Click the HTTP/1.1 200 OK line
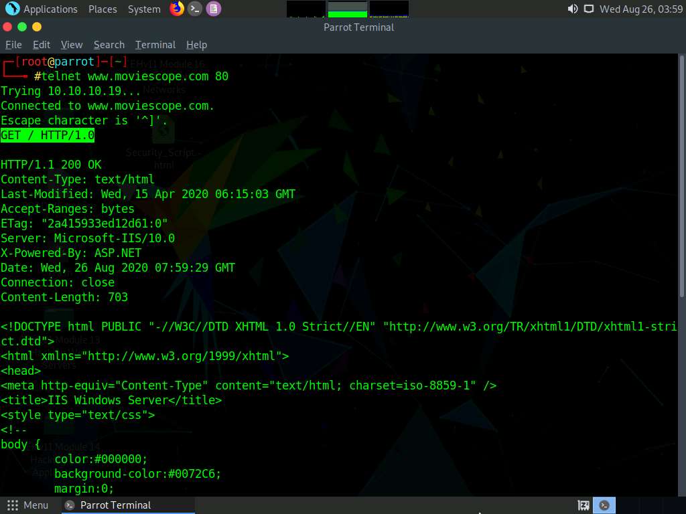 click(51, 165)
